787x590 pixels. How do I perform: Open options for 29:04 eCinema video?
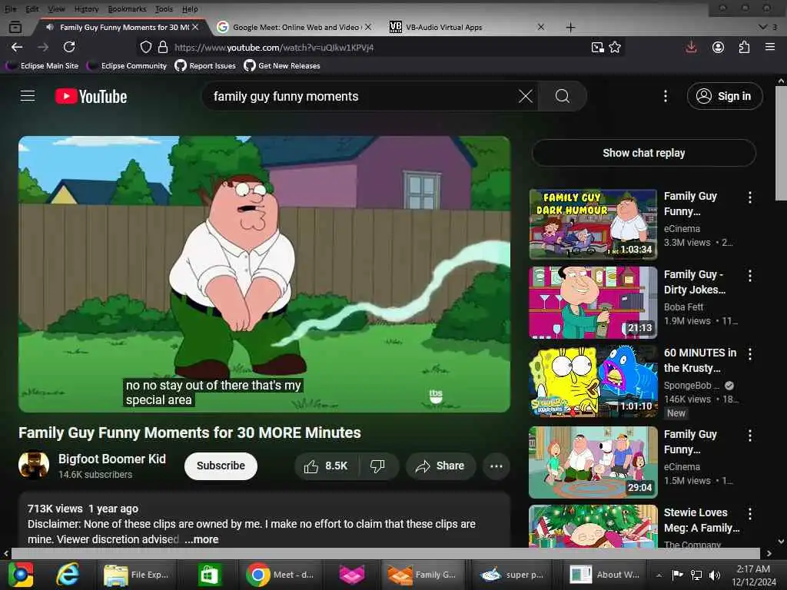point(750,436)
